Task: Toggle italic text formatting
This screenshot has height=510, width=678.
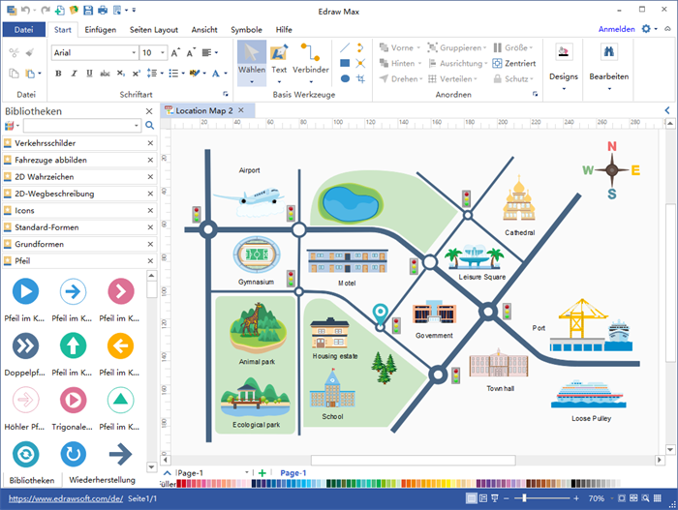Action: point(72,74)
